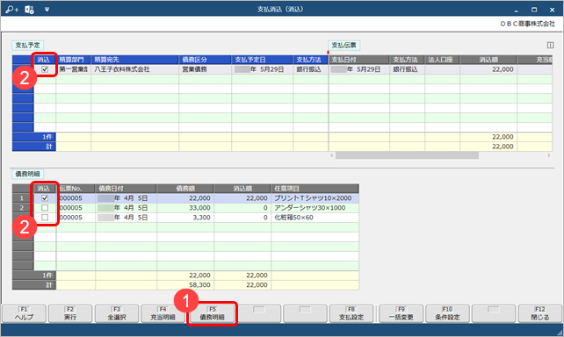This screenshot has height=337, width=564.
Task: Check 消込 box for アンダーシャツ30×1000 row
Action: coord(45,208)
